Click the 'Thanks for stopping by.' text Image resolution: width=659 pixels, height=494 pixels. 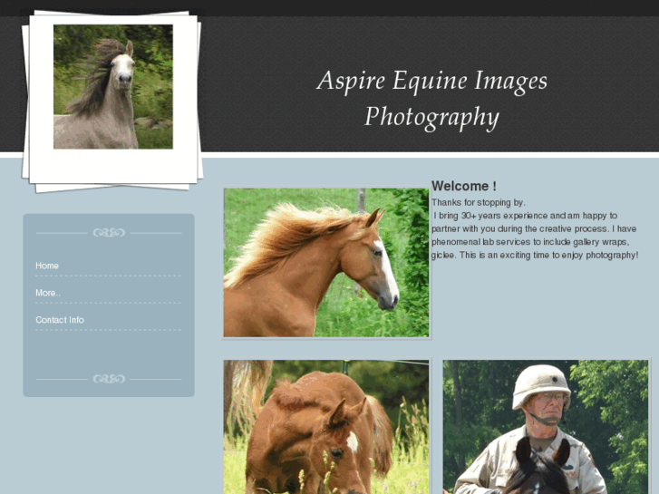click(x=479, y=203)
